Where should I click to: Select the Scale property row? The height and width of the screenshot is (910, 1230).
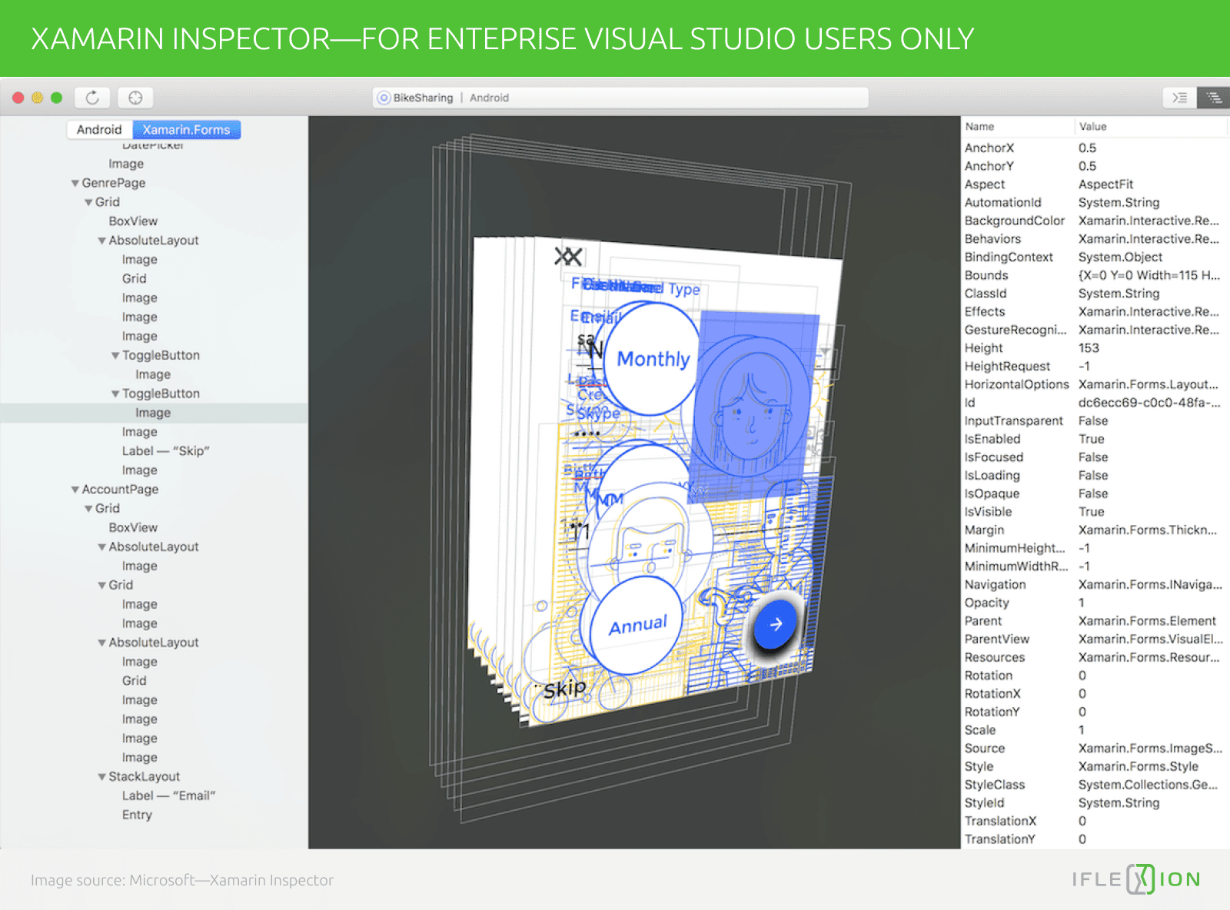point(1095,730)
